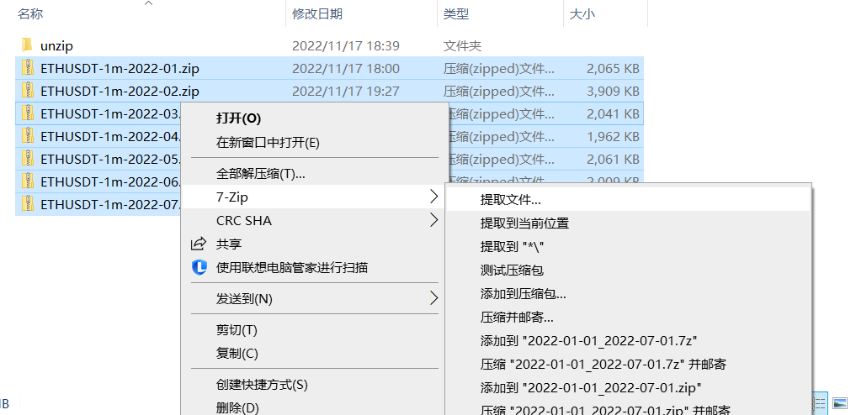
Task: Click the 类型 column header
Action: click(456, 14)
